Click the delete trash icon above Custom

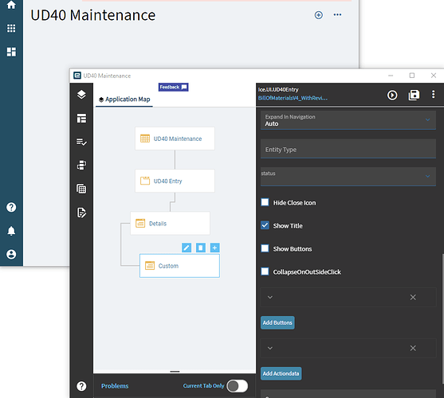point(201,248)
